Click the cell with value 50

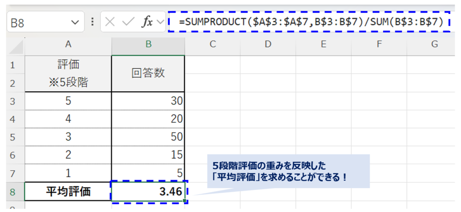149,137
